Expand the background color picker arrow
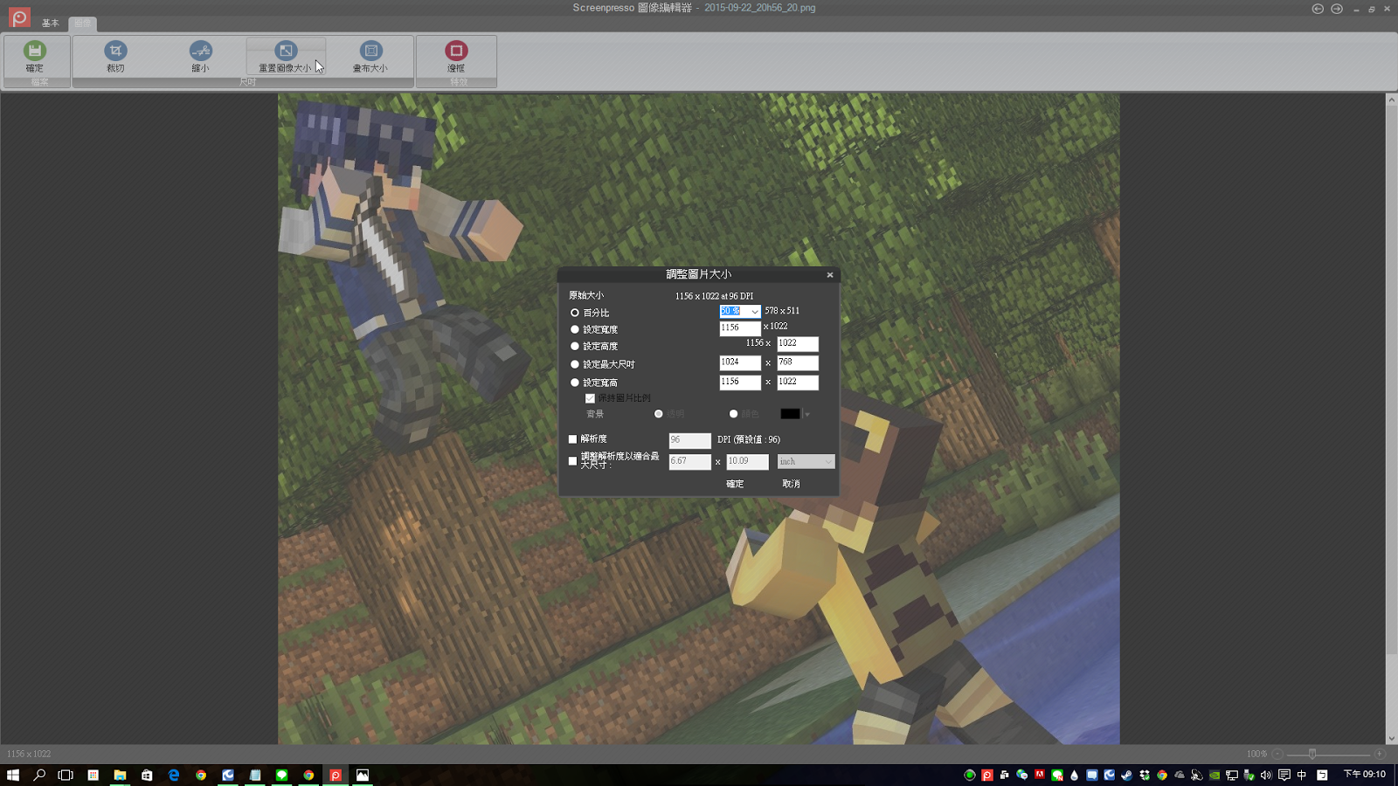The width and height of the screenshot is (1398, 786). pos(806,414)
